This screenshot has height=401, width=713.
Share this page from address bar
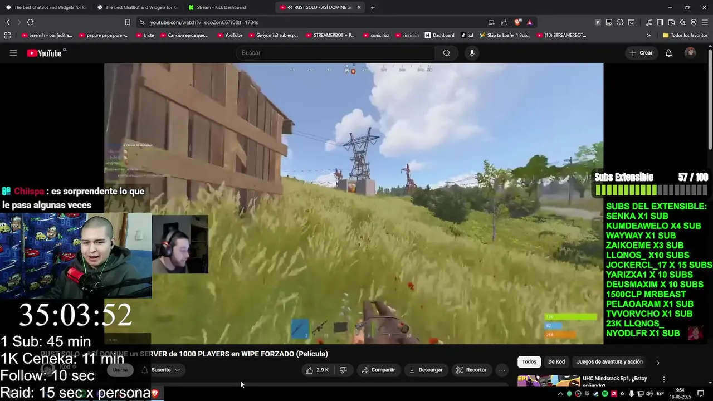504,22
